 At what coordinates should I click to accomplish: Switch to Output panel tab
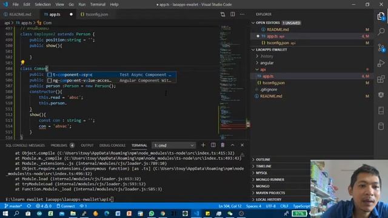click(x=87, y=145)
